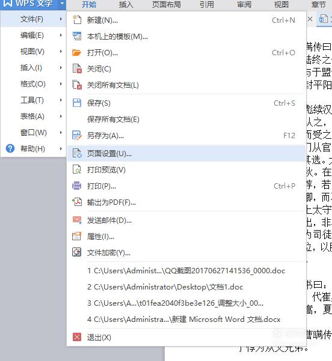Viewport: 332px width, 361px height.
Task: Close the document tab with X
Action: click(310, 19)
